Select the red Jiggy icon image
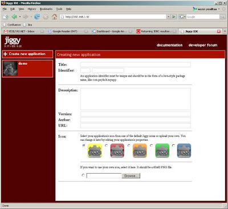This screenshot has width=228, height=209. (x=117, y=151)
